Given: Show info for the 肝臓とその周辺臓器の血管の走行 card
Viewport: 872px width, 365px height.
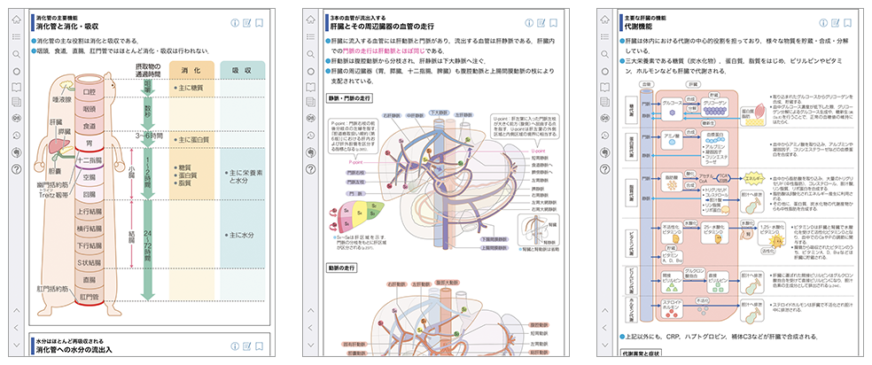Looking at the screenshot, I should [x=529, y=23].
